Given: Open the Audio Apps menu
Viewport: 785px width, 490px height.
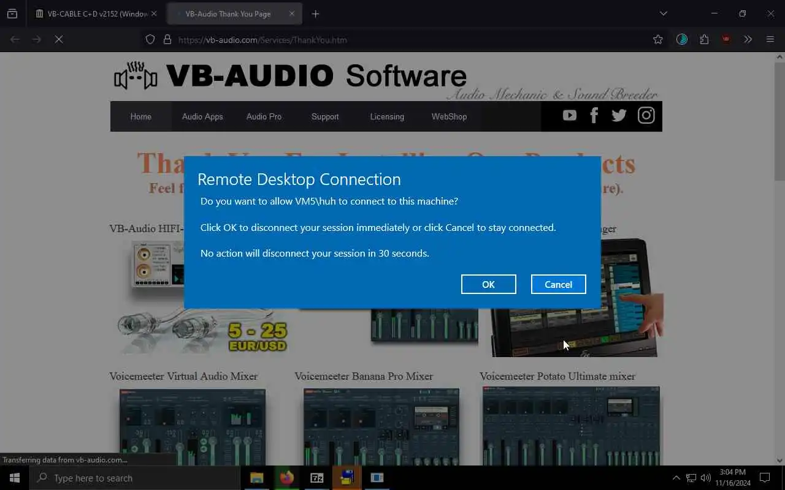Looking at the screenshot, I should point(202,116).
